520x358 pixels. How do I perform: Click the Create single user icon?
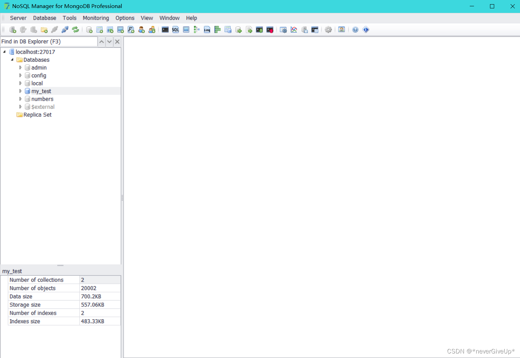click(141, 30)
